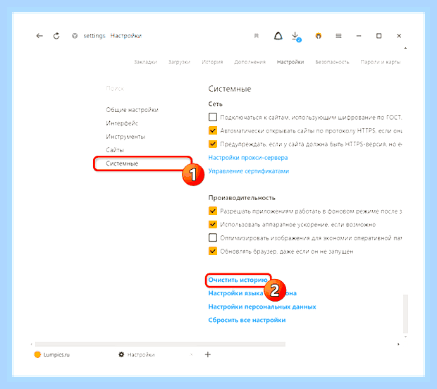Open the Alice assistant icon

(278, 36)
